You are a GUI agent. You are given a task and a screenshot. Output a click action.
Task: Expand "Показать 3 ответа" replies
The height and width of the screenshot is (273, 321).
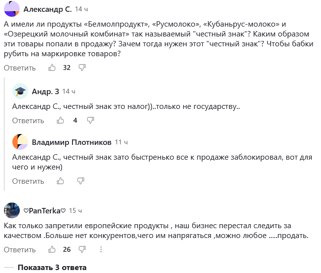[52, 268]
